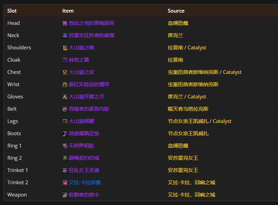
Task: Click the 大山猫之皮 chest item icon
Action: pyautogui.click(x=65, y=72)
